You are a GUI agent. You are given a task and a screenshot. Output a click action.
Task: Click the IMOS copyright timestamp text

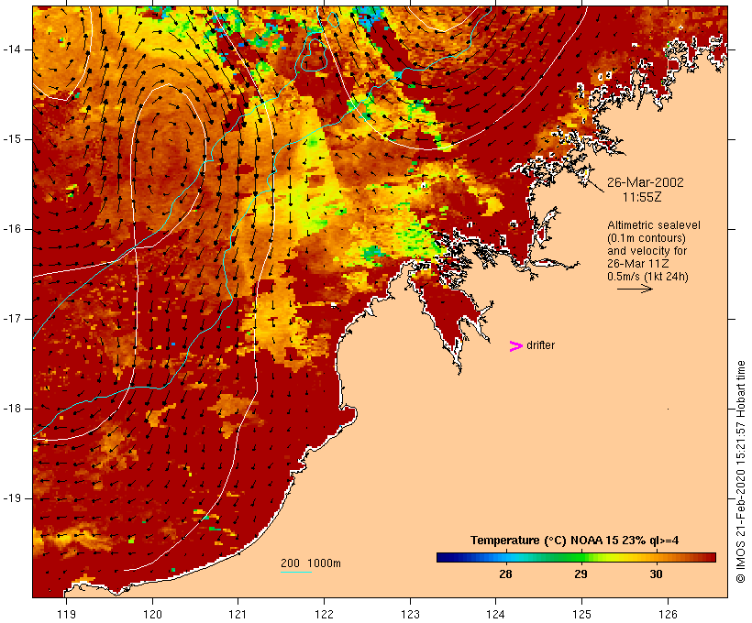click(740, 472)
